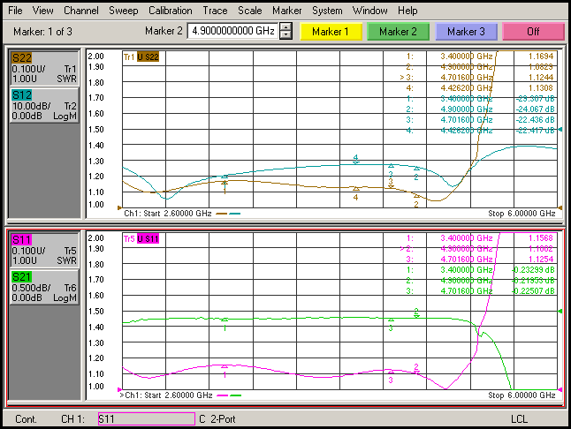
Task: Click the S11 field in status bar
Action: pos(144,418)
